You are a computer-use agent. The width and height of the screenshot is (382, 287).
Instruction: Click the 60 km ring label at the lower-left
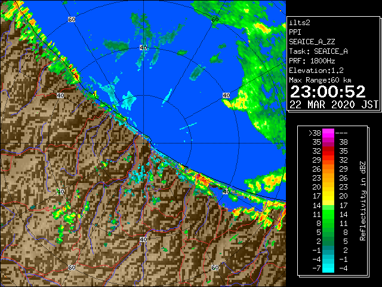click(72, 267)
